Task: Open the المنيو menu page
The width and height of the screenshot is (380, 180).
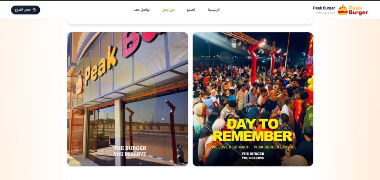Action: tap(191, 10)
